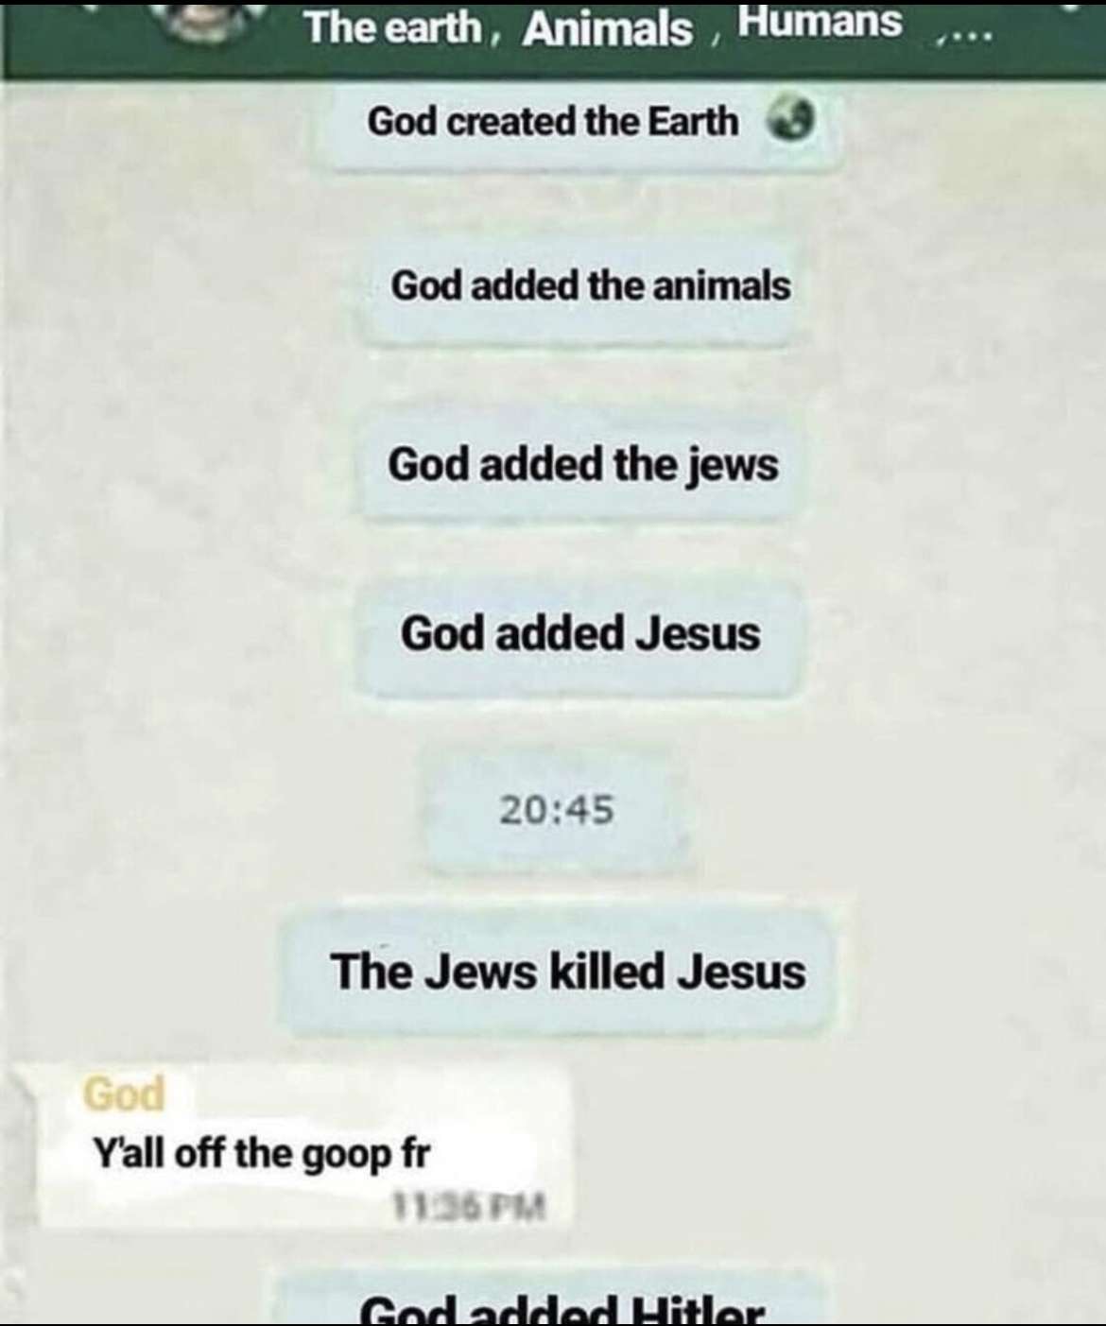Tap the 'God added the jews' notice
Screen dimensions: 1106x1326
(582, 465)
